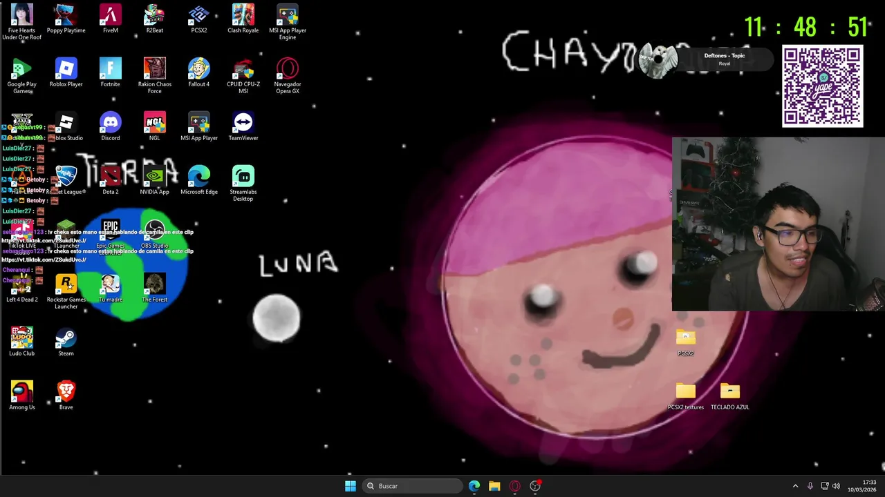Open the TeamViewer desktop shortcut
The width and height of the screenshot is (885, 497).
click(243, 126)
